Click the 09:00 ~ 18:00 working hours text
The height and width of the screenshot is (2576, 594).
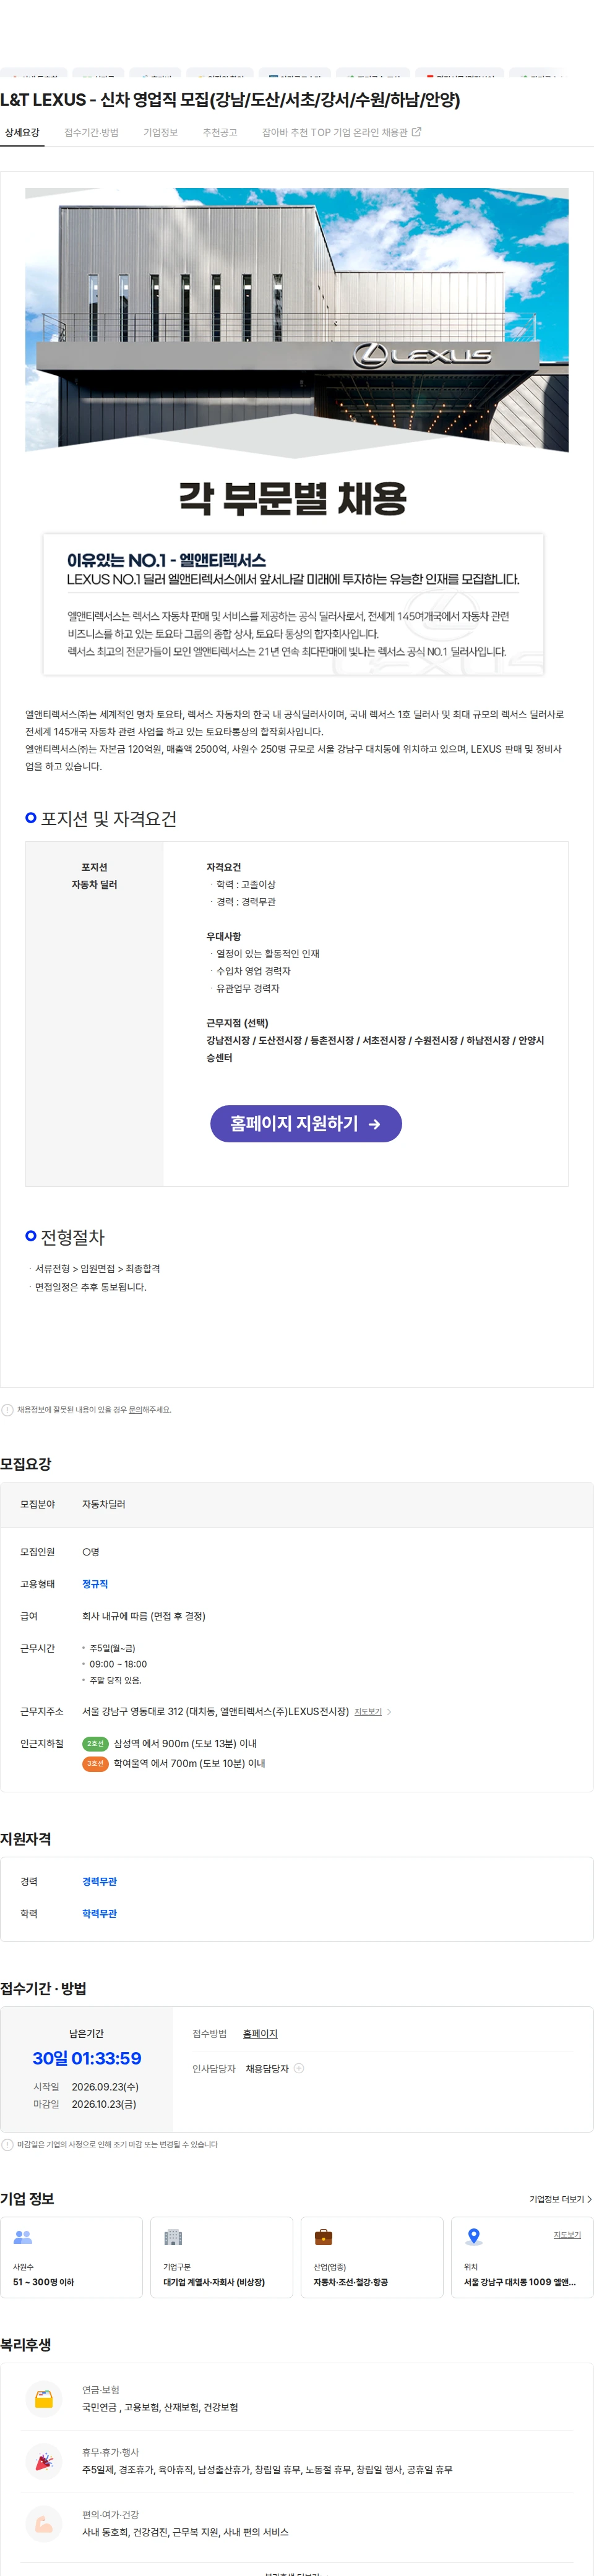118,1664
